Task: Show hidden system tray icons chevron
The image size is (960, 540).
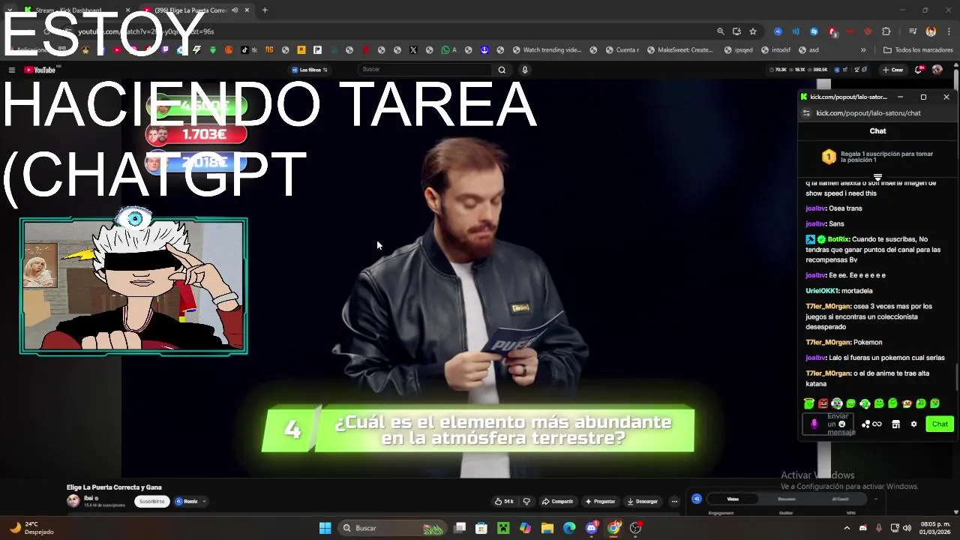Action: [x=847, y=528]
